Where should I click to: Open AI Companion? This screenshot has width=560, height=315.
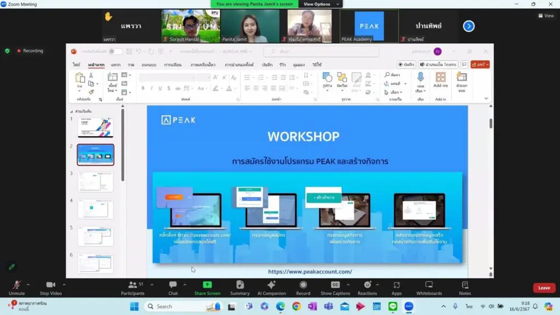(271, 288)
